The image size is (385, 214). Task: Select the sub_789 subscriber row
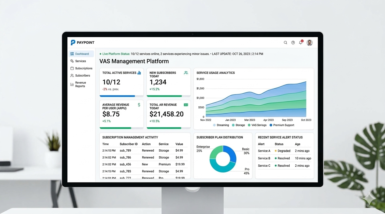tap(144, 150)
